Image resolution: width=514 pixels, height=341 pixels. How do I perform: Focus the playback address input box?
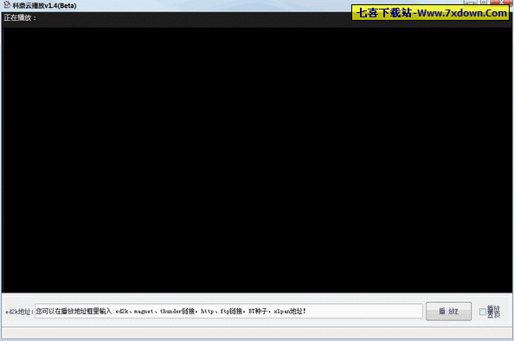pos(228,311)
